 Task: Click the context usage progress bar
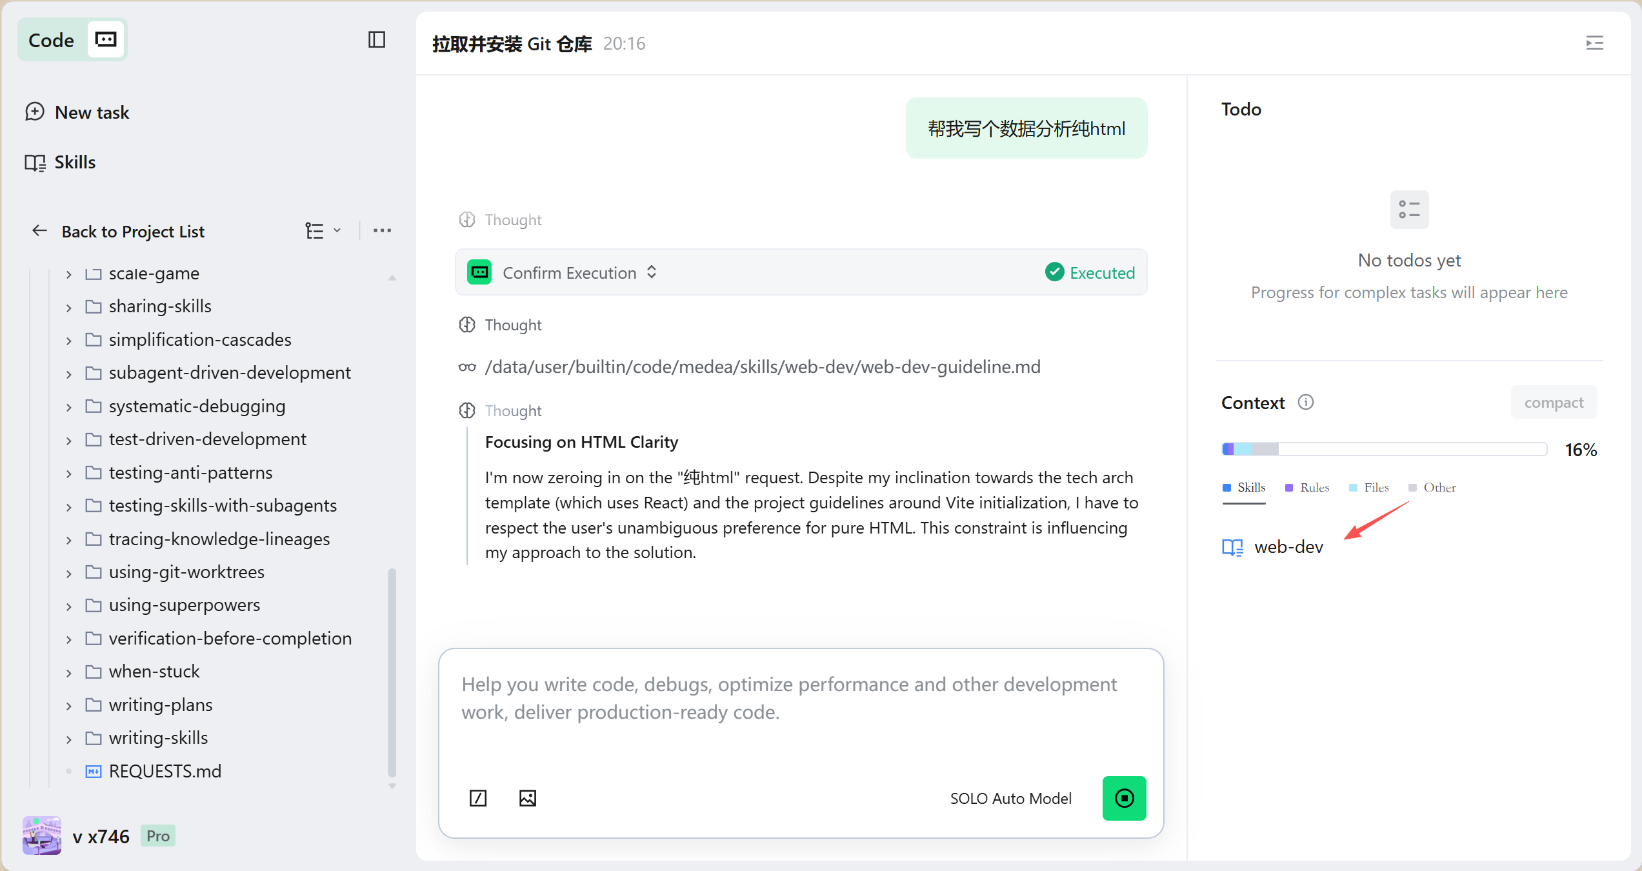point(1384,449)
